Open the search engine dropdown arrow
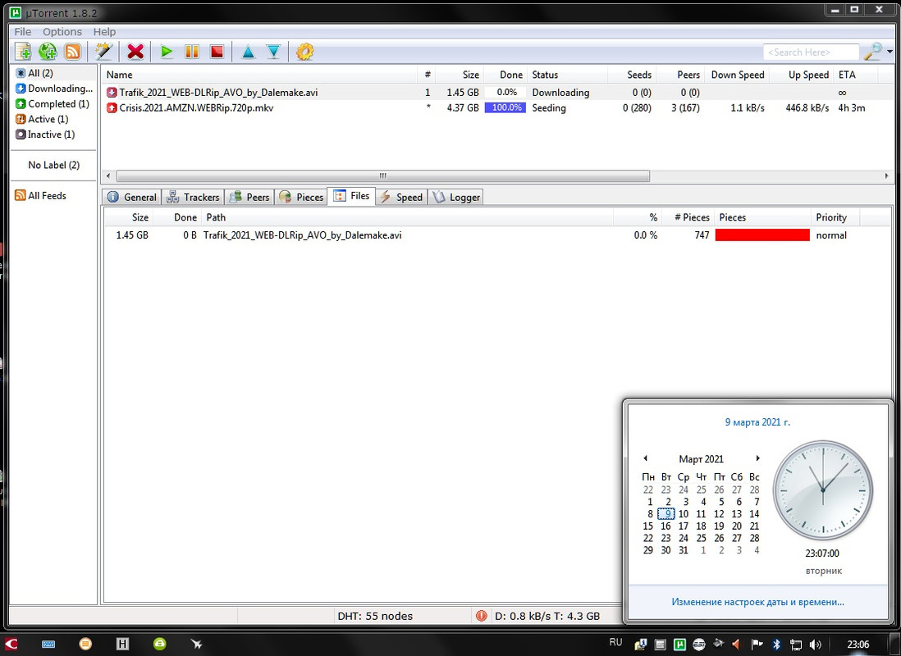This screenshot has width=901, height=656. pos(890,52)
